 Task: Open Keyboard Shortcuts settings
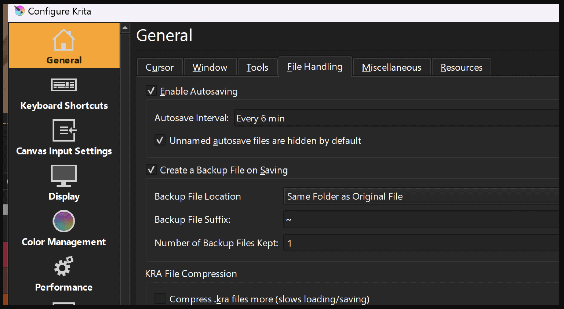click(x=64, y=94)
